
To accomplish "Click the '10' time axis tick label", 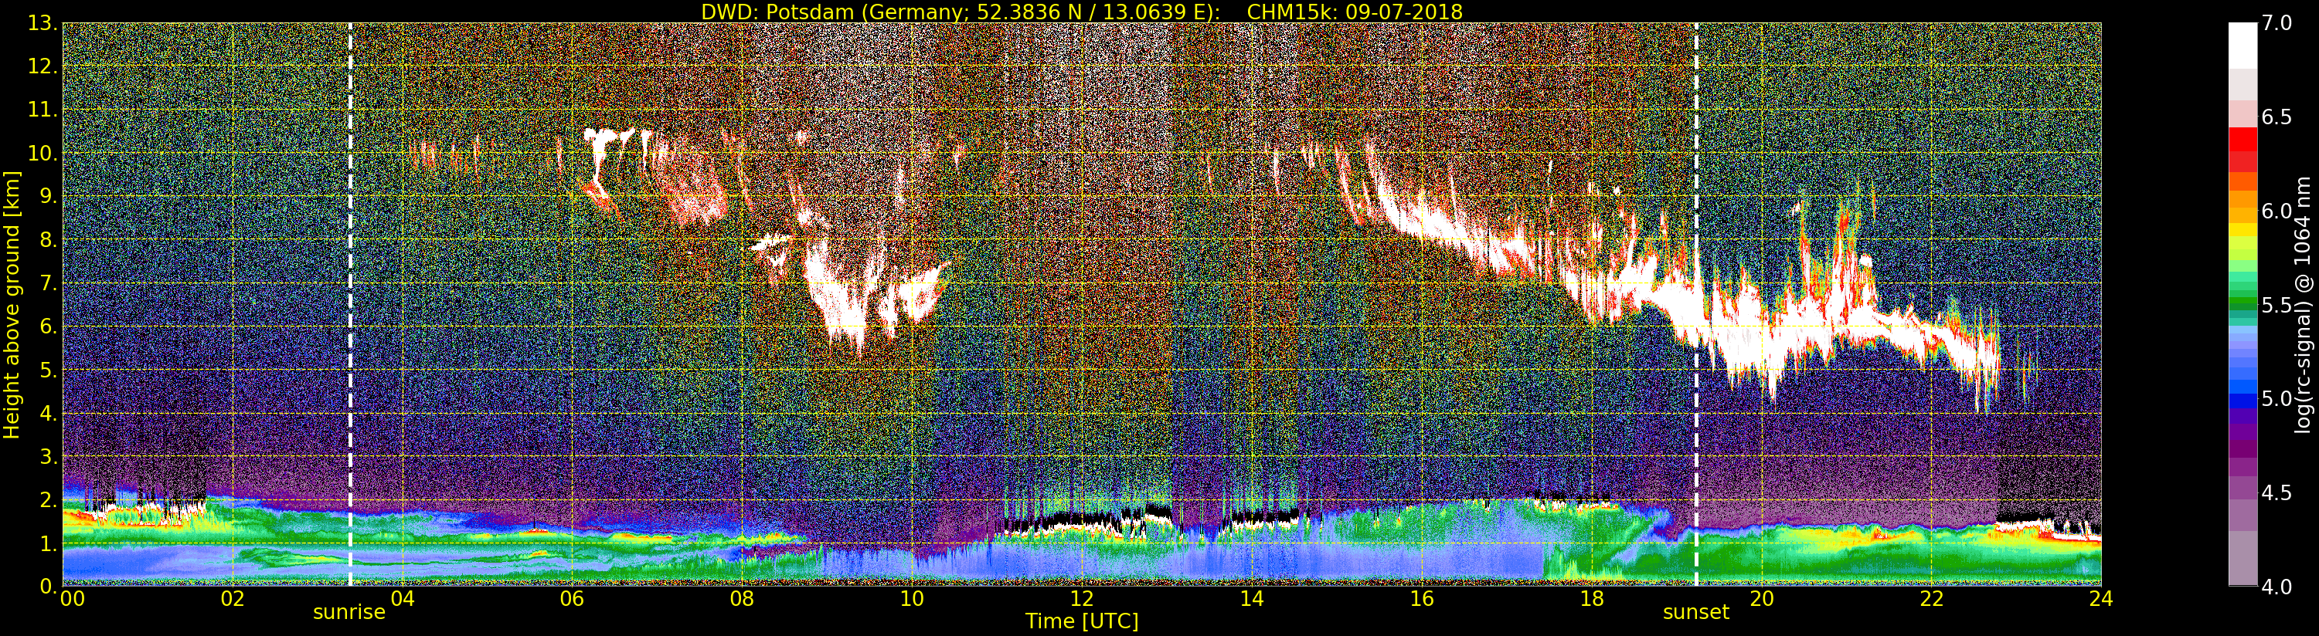I will tap(912, 599).
